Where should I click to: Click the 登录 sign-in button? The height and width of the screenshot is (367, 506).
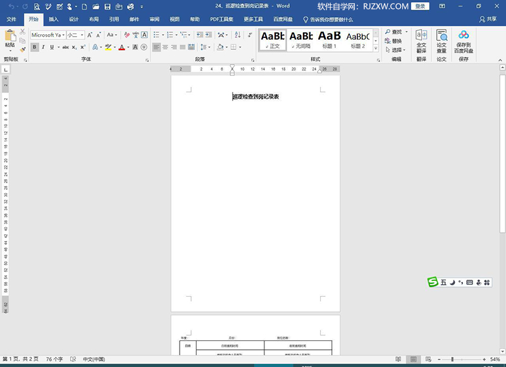click(420, 6)
